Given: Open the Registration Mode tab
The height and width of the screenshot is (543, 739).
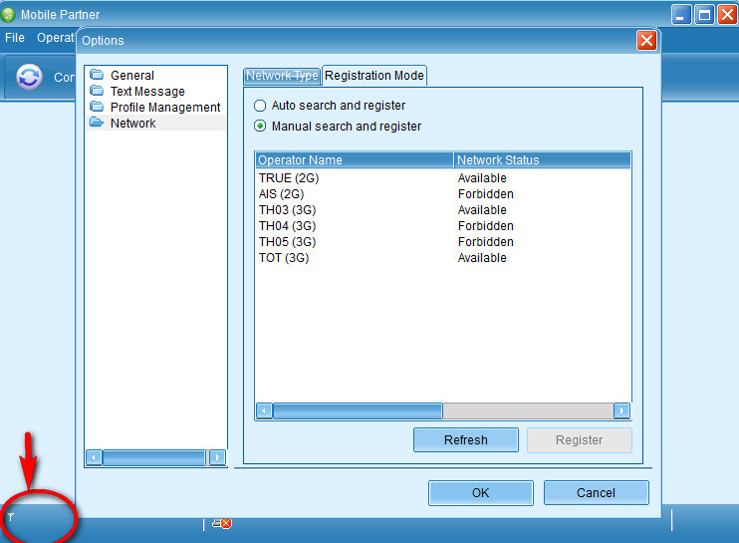Looking at the screenshot, I should [x=374, y=76].
